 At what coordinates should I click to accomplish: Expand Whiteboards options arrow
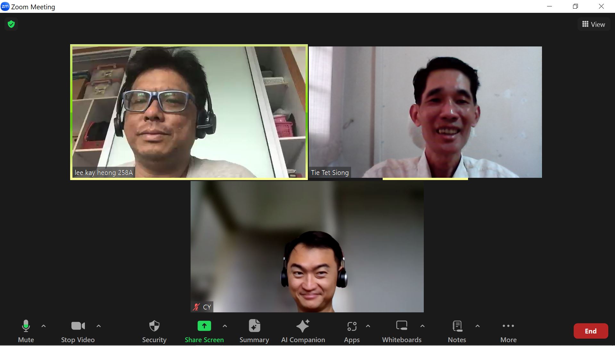pyautogui.click(x=422, y=326)
